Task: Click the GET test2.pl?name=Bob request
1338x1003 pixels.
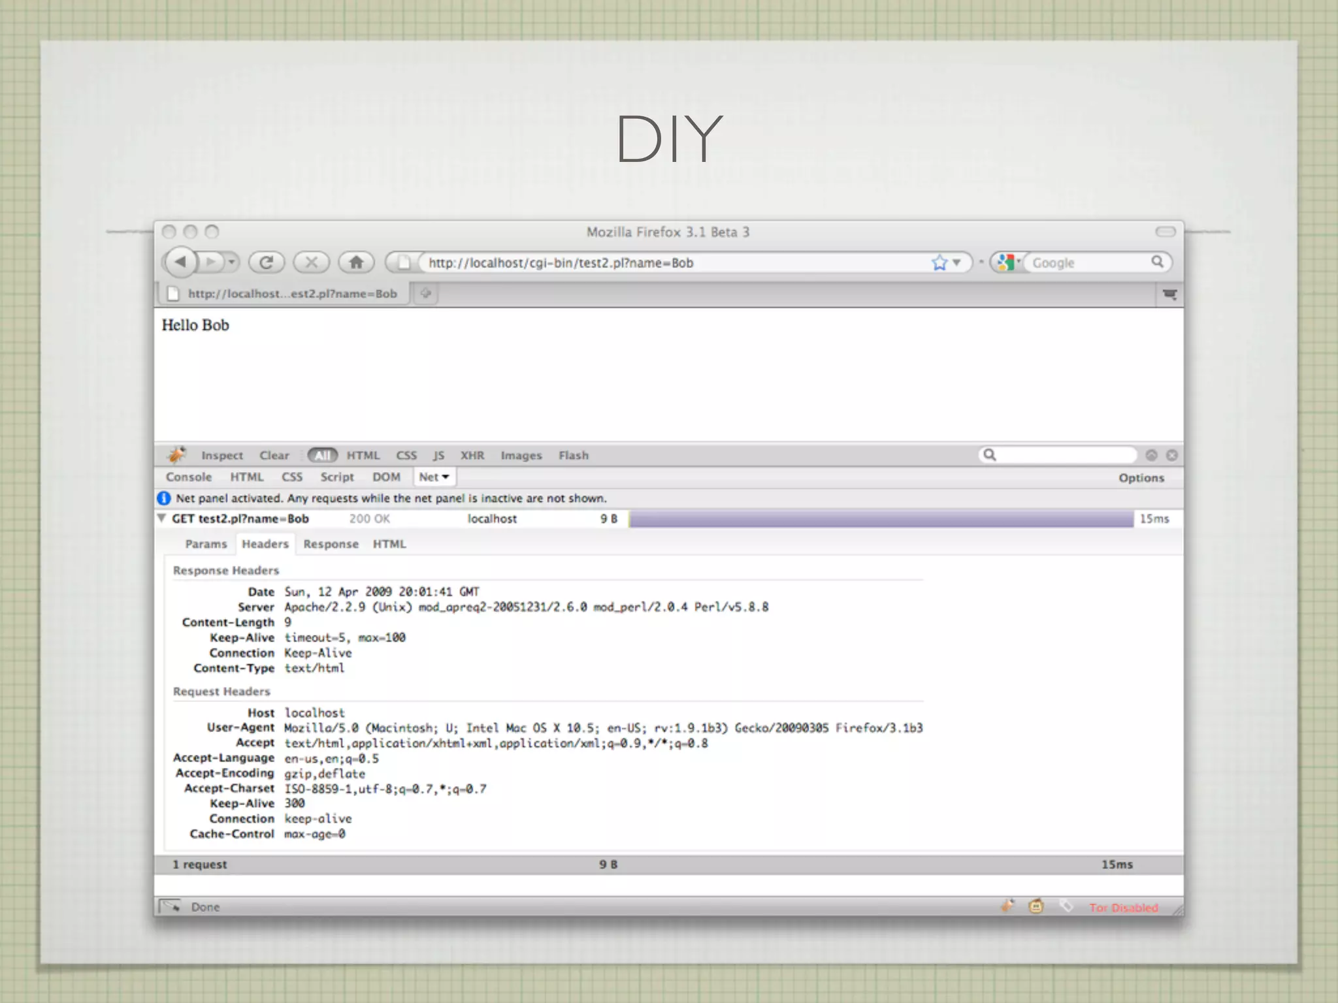Action: [240, 518]
